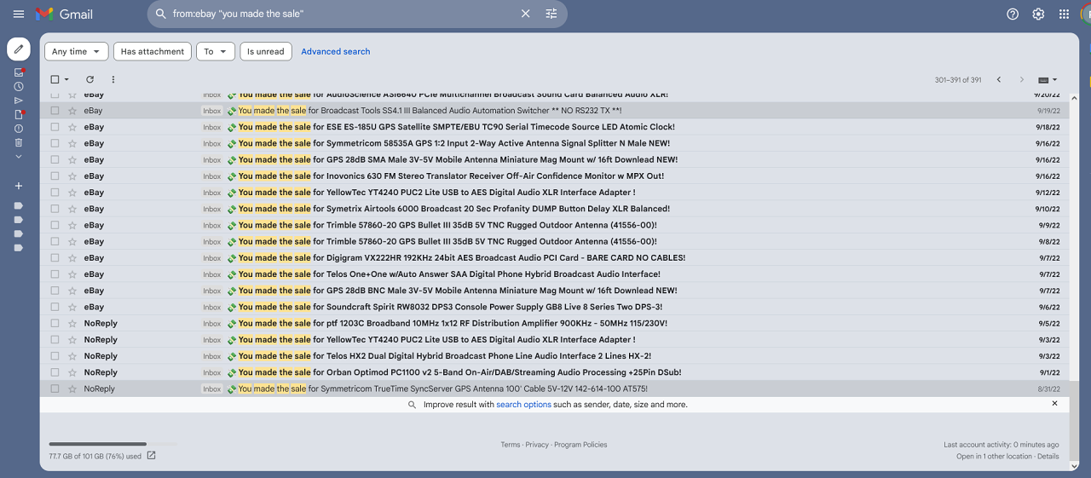
Task: Clear the search with the X icon
Action: pyautogui.click(x=526, y=14)
